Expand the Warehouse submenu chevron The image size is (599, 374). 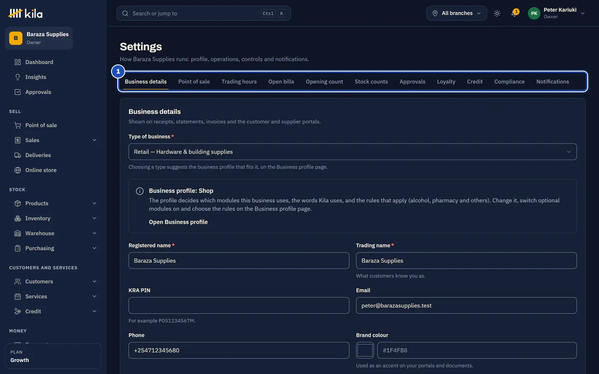pyautogui.click(x=94, y=233)
